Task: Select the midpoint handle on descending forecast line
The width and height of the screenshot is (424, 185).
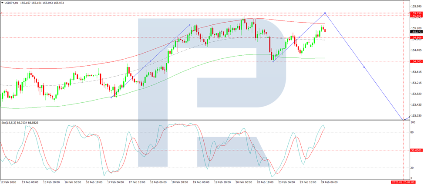Action: [x=364, y=67]
